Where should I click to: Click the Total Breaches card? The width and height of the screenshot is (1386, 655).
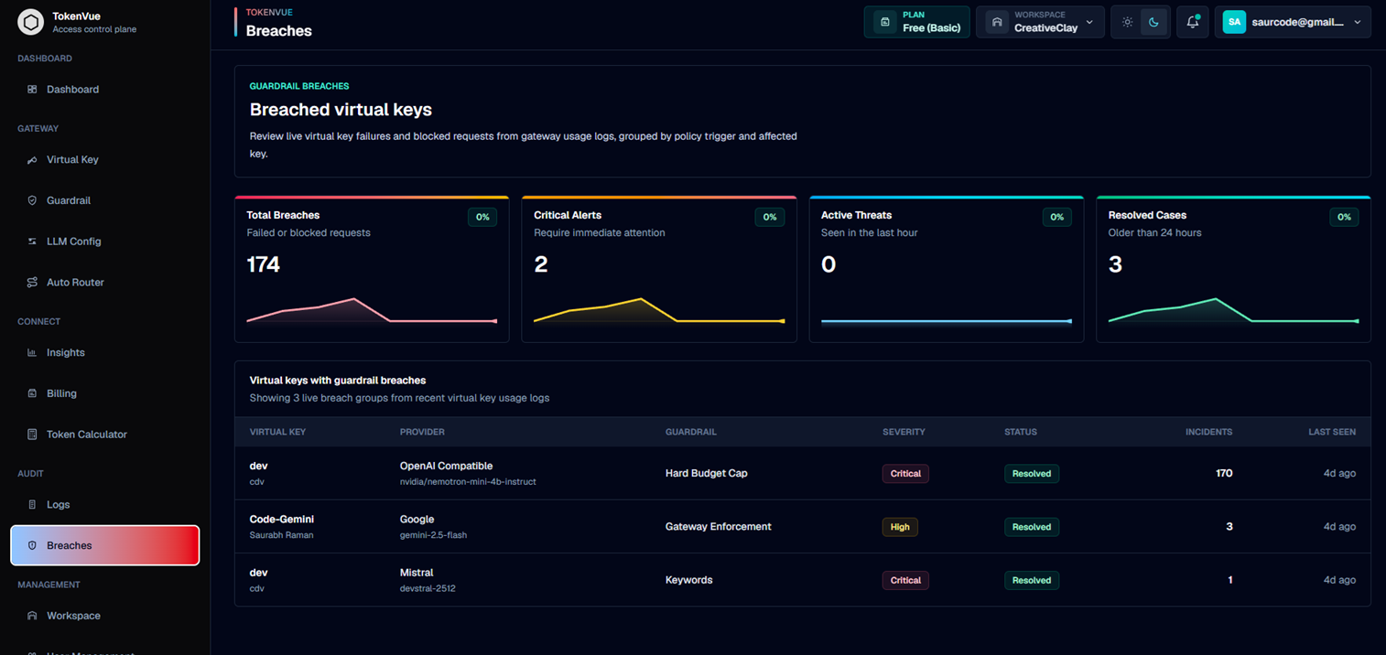pyautogui.click(x=372, y=269)
